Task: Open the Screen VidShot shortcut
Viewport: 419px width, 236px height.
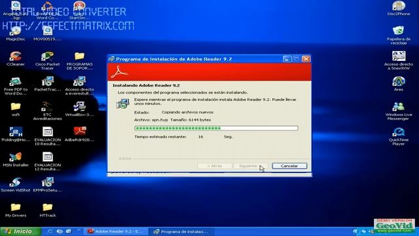Action: point(16,185)
